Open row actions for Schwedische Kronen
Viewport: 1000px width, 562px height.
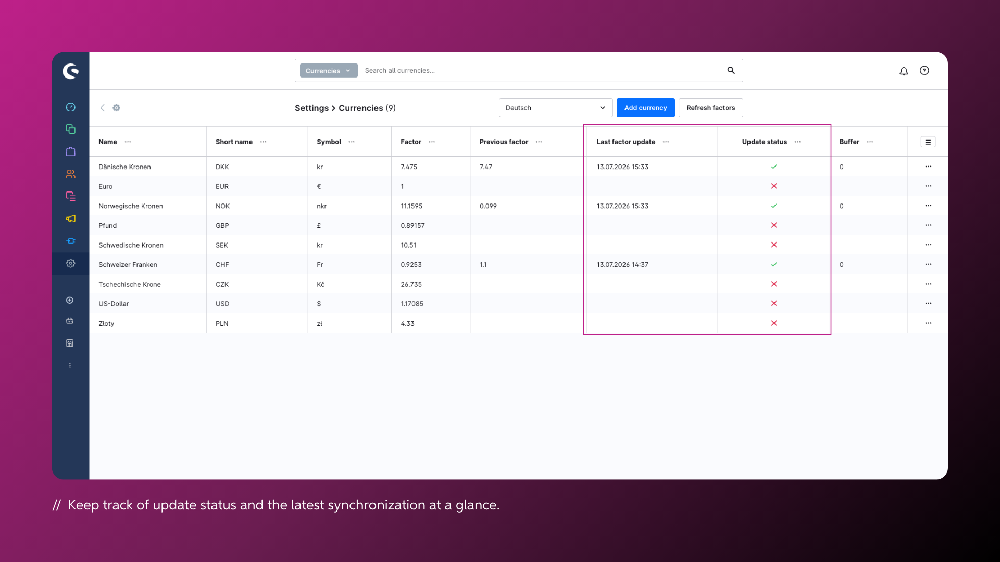tap(928, 245)
